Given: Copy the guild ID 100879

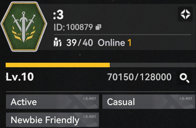Looking at the screenshot, I should coord(98,27).
